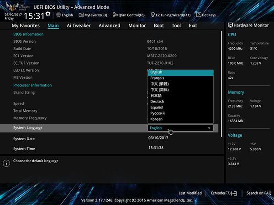Switch to My Favorites tab
This screenshot has height=205, width=274.
click(x=26, y=26)
